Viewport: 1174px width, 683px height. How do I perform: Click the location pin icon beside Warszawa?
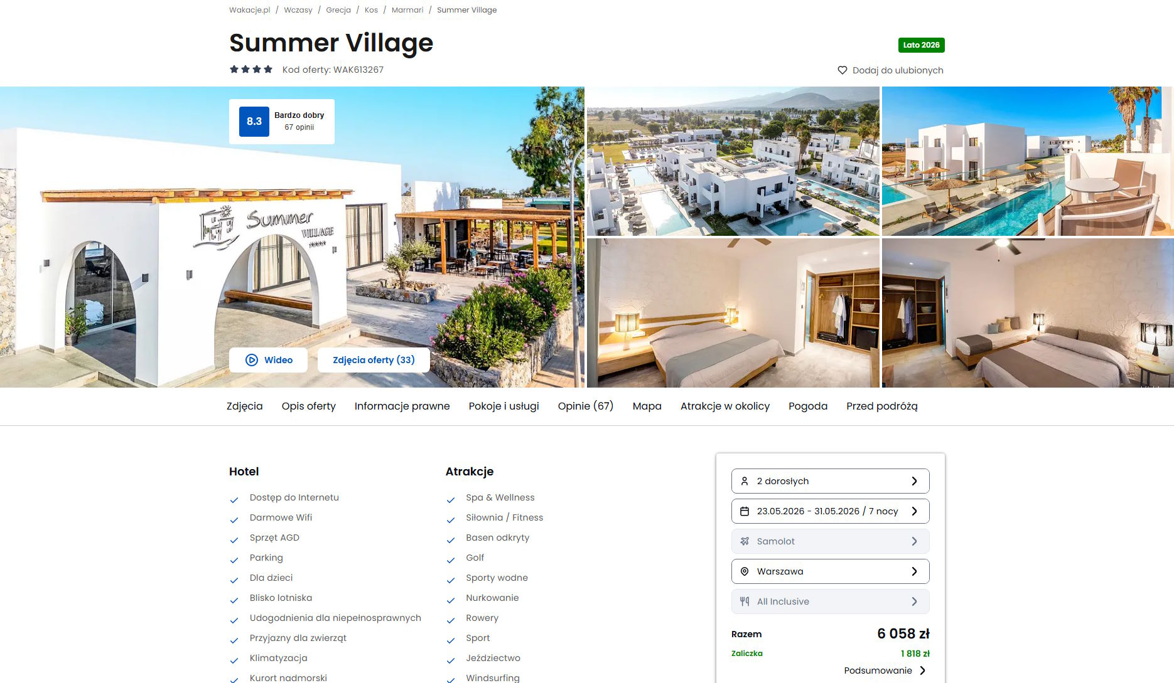point(745,571)
